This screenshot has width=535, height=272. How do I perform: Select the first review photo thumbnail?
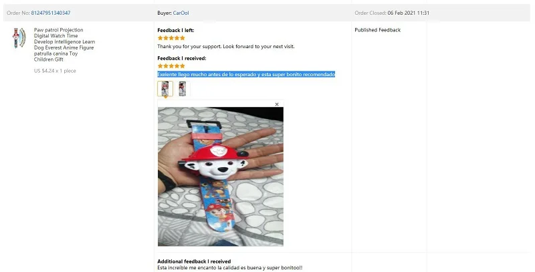165,89
